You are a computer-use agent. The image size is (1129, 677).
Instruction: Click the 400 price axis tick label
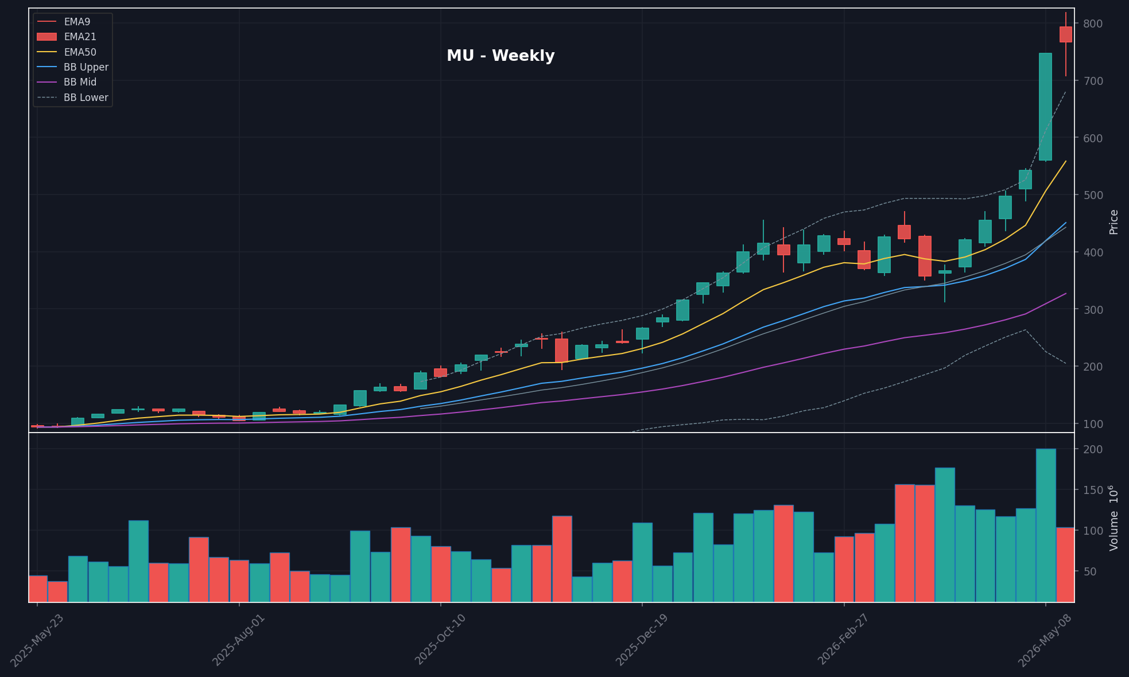point(1093,252)
